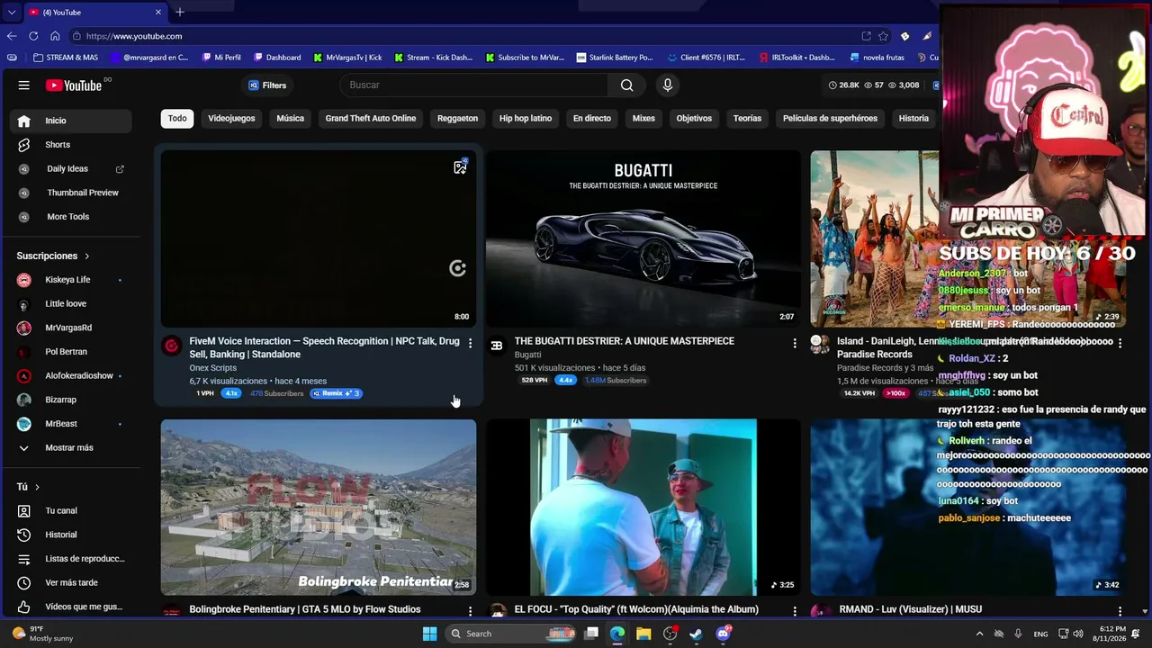The height and width of the screenshot is (648, 1152).
Task: Open Thumbnail Preview tool
Action: [x=71, y=193]
